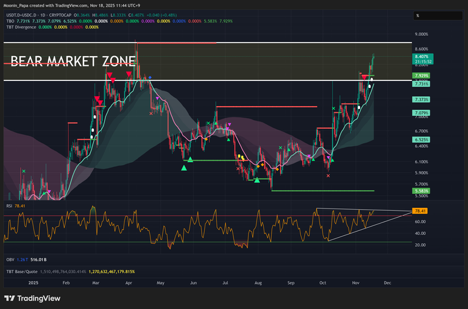Select the OBV indicator legend label
Image resolution: width=468 pixels, height=309 pixels.
[9, 260]
